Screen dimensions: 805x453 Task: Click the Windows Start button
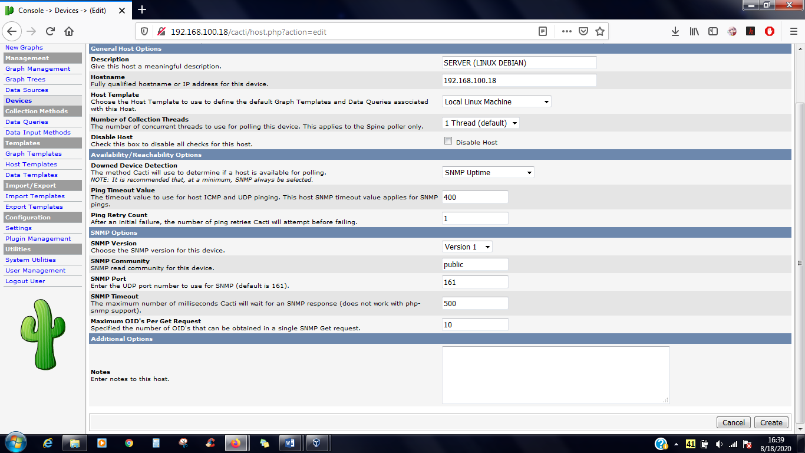point(15,443)
